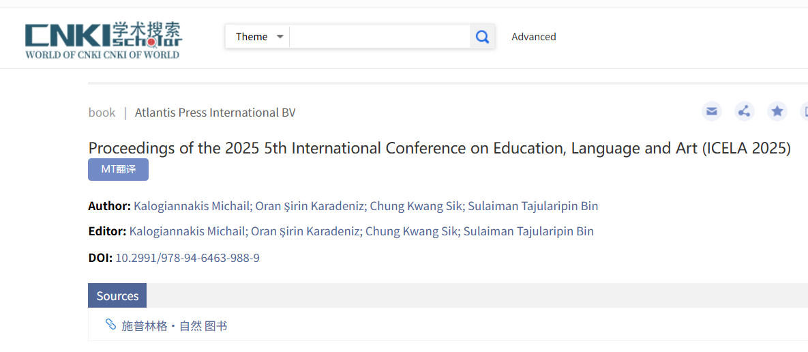Image resolution: width=808 pixels, height=352 pixels.
Task: Add to favorites with star icon
Action: (777, 111)
